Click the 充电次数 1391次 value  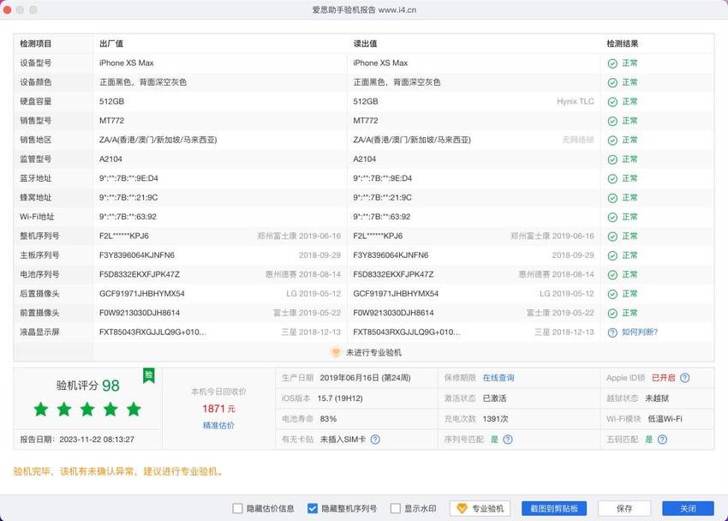(x=495, y=419)
